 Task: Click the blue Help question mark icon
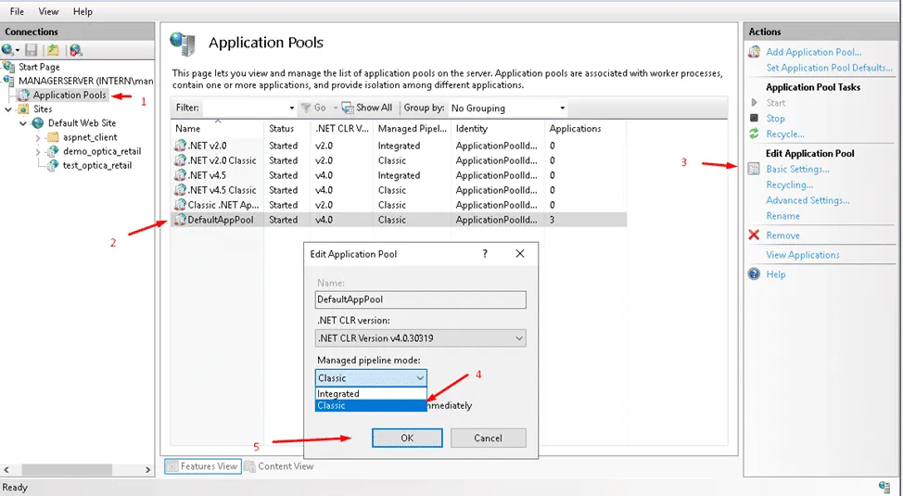click(754, 274)
